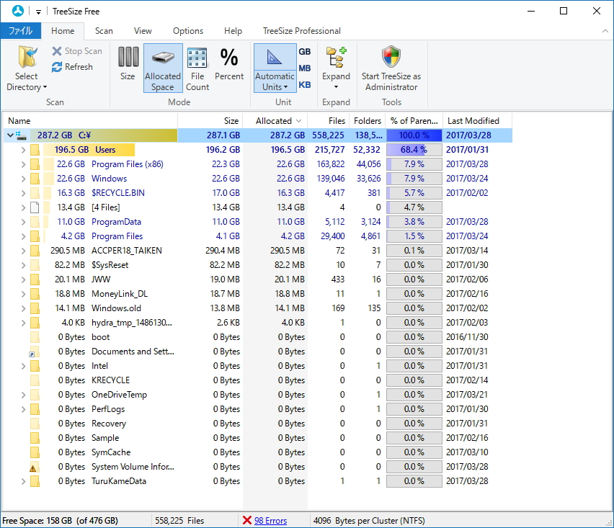Click the Windows.old folder icon

click(x=35, y=308)
